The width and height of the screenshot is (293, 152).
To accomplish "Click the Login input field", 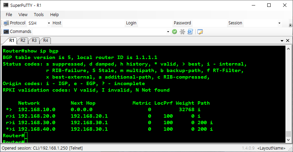I will click(155, 23).
